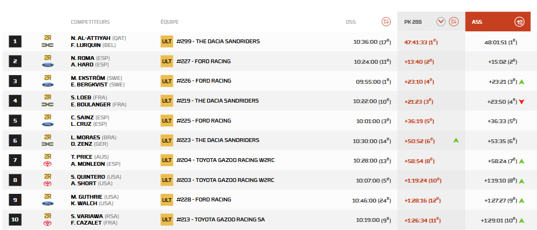This screenshot has width=537, height=230.
Task: Select the PK 288 column header
Action: (x=413, y=22)
